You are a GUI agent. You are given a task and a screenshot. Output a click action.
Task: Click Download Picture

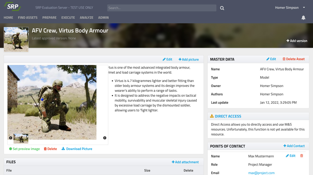pos(77,149)
